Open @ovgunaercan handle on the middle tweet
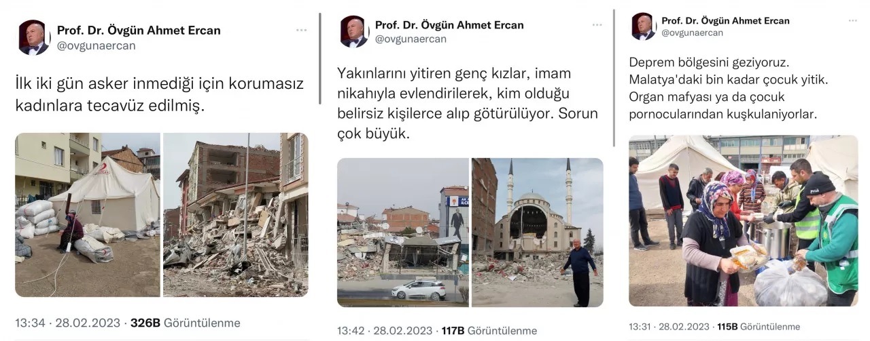 [x=411, y=39]
